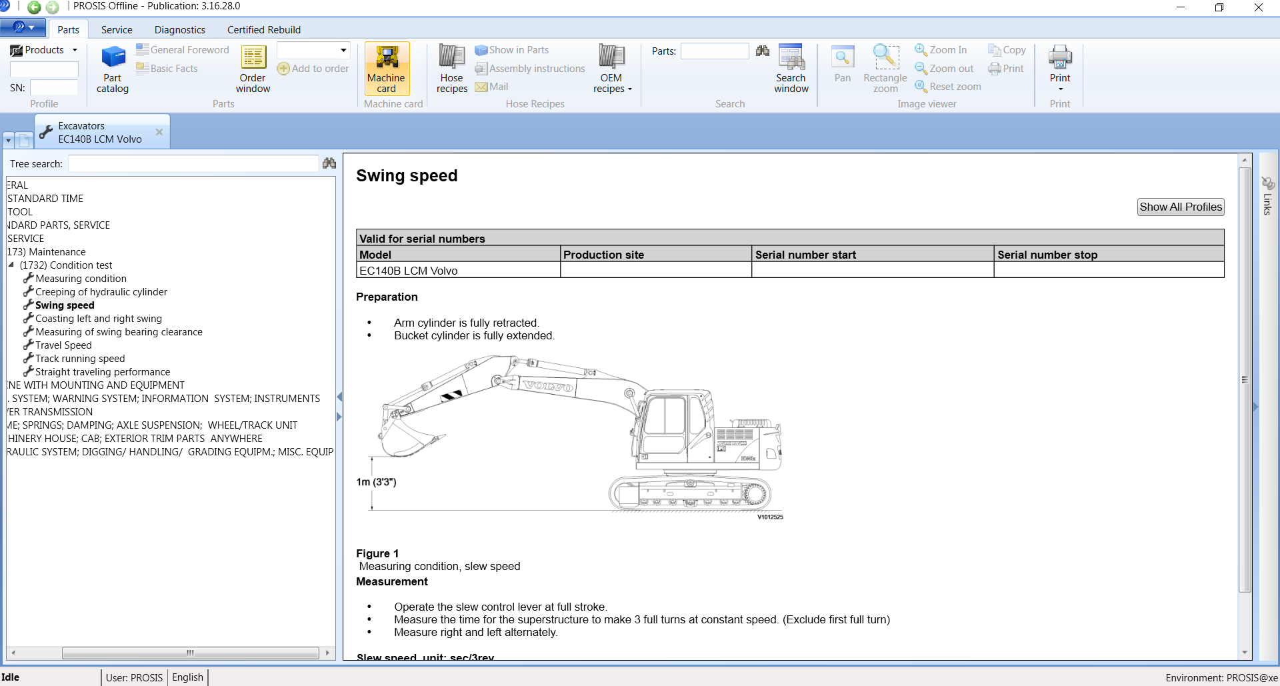This screenshot has height=686, width=1280.
Task: Open Assembly instructions
Action: [x=530, y=69]
